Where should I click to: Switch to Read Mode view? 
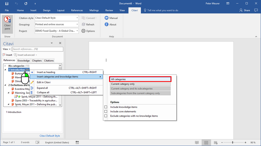(x=197, y=143)
